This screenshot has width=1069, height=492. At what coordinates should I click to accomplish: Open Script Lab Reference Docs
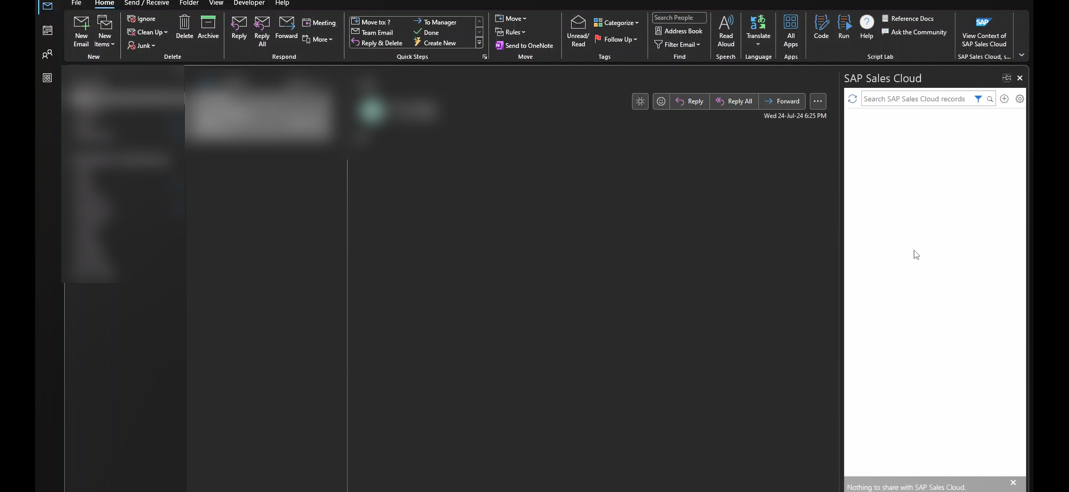pyautogui.click(x=908, y=18)
